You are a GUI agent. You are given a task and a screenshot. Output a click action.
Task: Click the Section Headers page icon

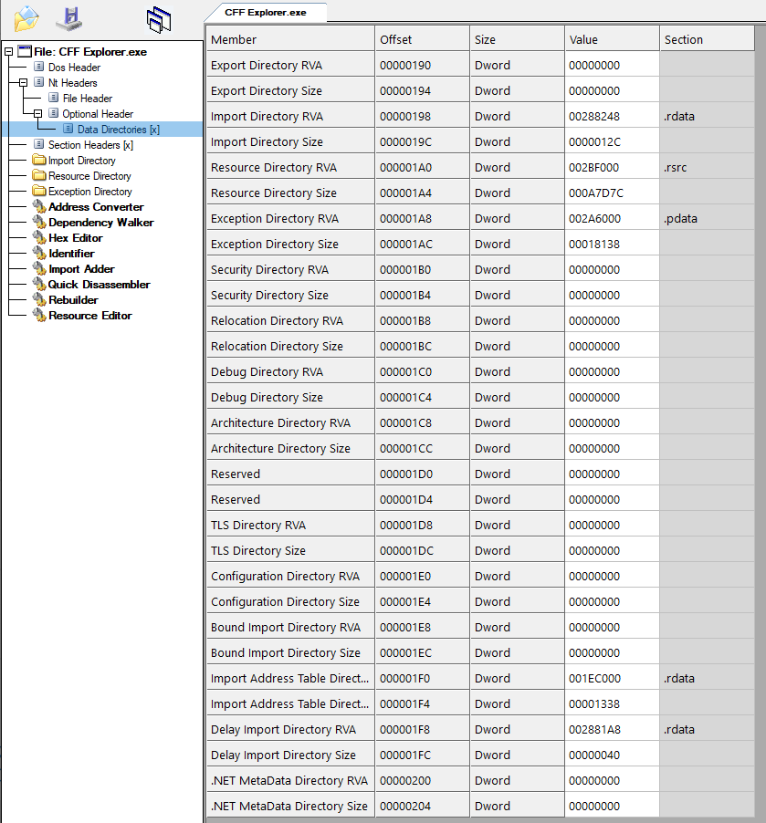(x=39, y=144)
